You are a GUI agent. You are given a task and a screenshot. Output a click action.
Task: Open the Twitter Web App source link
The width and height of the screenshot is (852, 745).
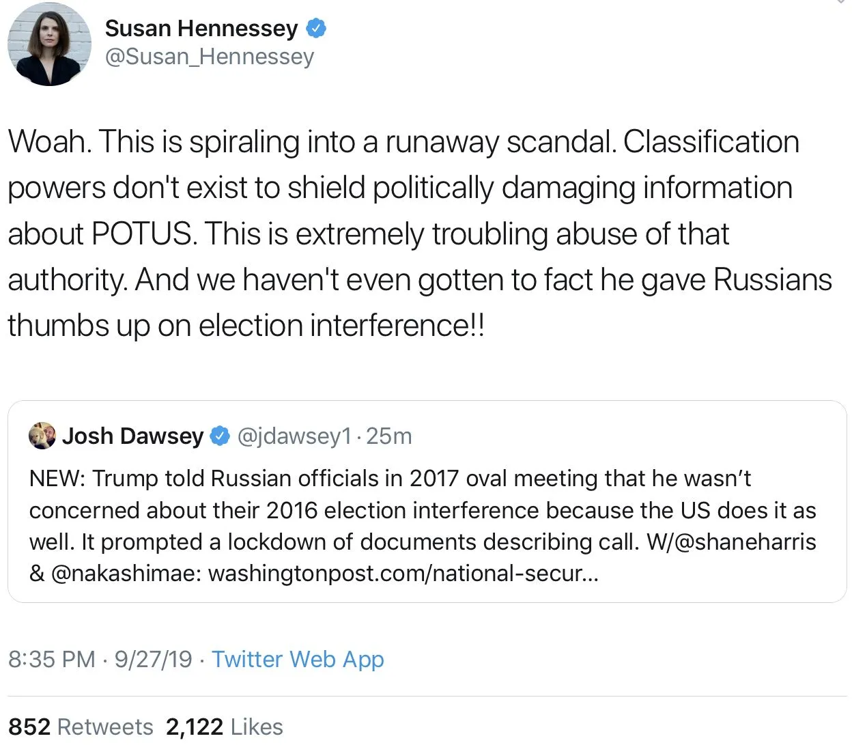click(x=298, y=659)
